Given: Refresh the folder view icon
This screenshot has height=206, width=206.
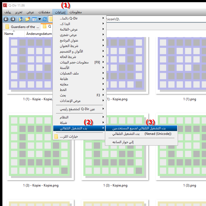Looking at the screenshot, I should [x=45, y=19].
